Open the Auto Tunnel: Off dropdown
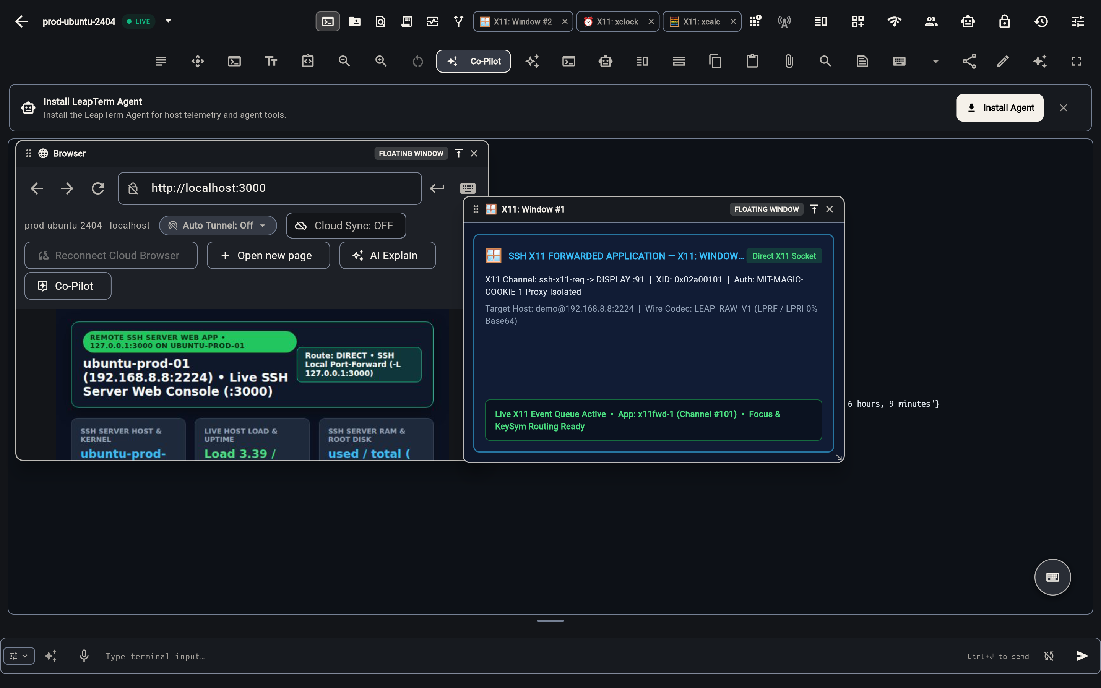This screenshot has height=688, width=1101. tap(218, 225)
